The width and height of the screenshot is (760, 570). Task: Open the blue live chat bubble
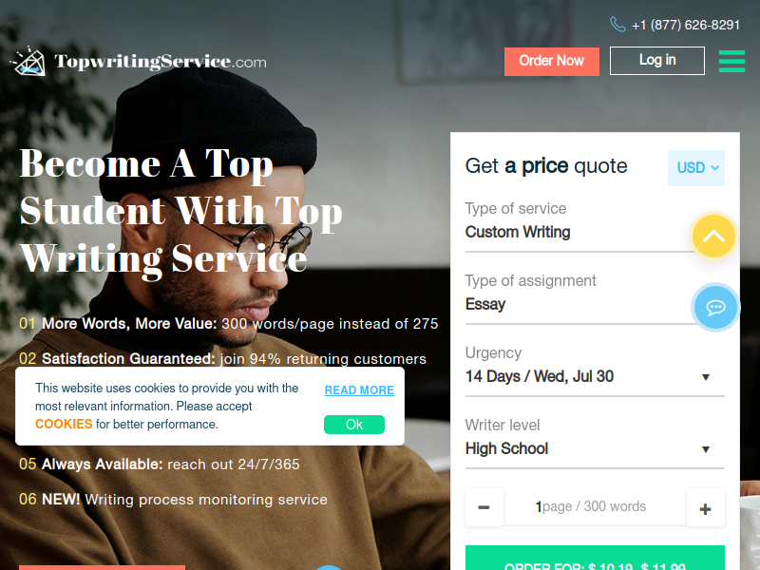click(x=715, y=307)
